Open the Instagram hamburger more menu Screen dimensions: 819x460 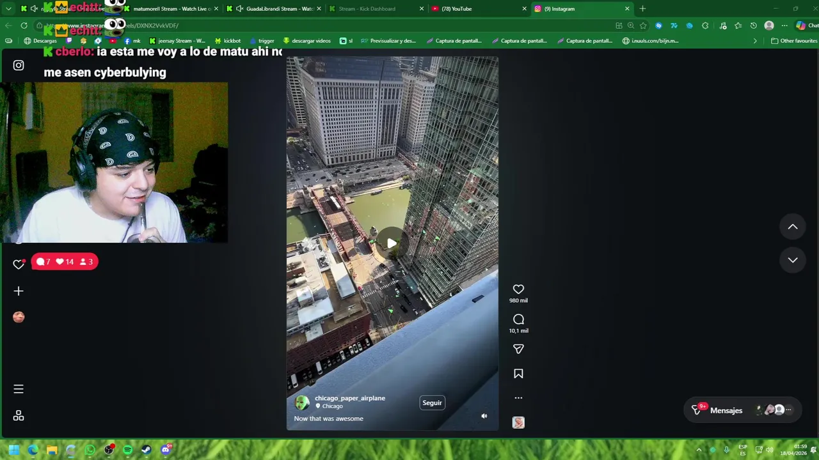tap(19, 389)
